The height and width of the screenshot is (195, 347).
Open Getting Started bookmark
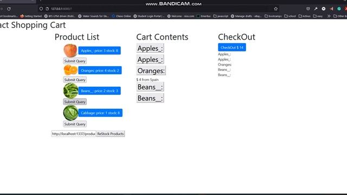coord(31,16)
